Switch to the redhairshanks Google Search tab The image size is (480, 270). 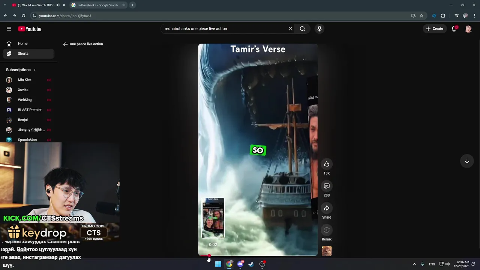click(x=97, y=5)
